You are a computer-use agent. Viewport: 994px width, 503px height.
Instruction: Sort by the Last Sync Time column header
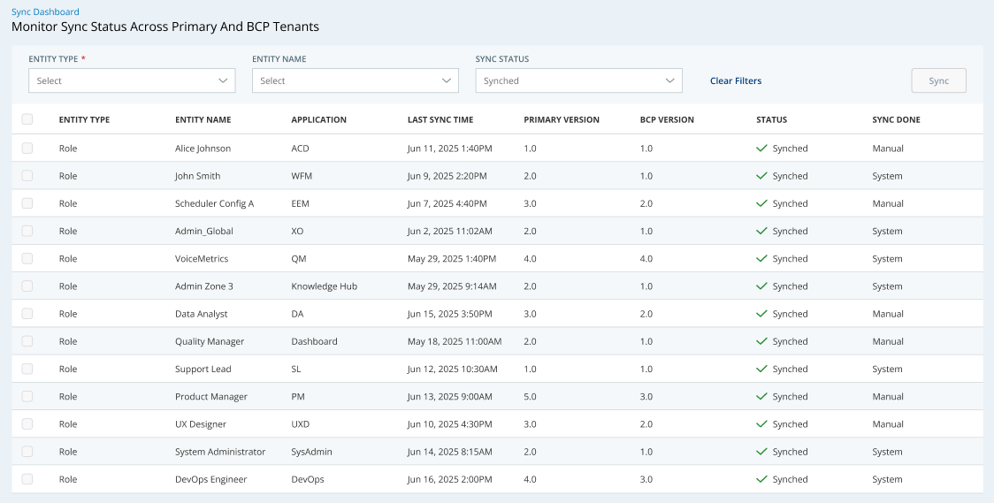[x=440, y=119]
